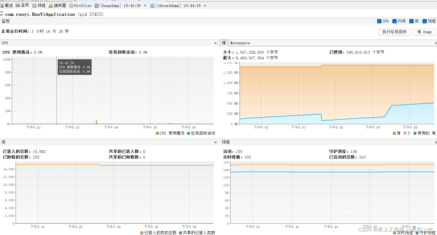Toggle the 线程 threads graph checkbox
This screenshot has width=437, height=235.
pyautogui.click(x=425, y=21)
